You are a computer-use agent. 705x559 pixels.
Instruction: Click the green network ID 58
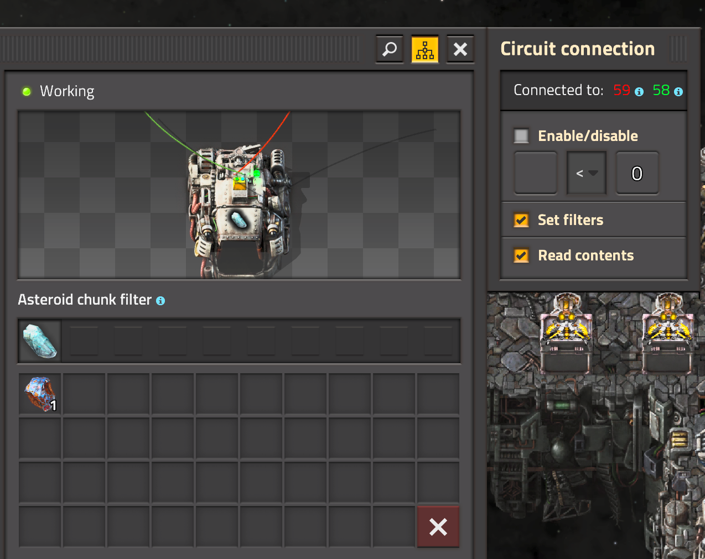pyautogui.click(x=661, y=90)
